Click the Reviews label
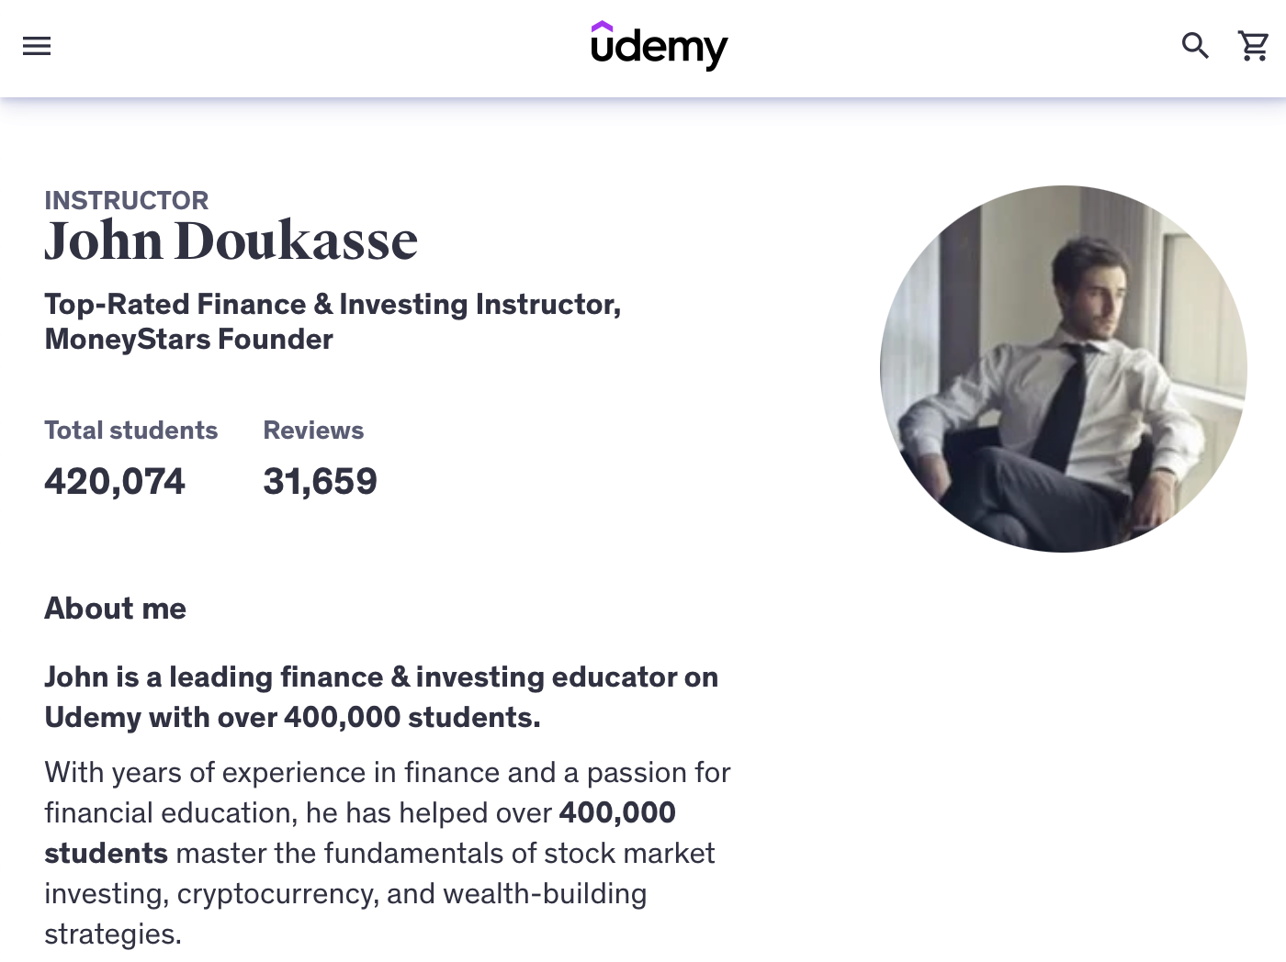This screenshot has height=962, width=1286. click(x=313, y=431)
